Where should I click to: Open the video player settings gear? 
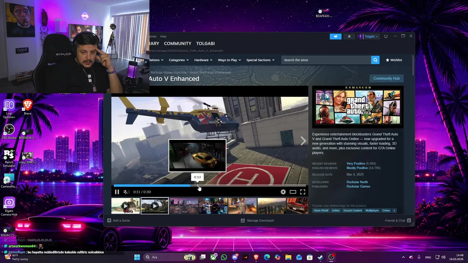283,192
